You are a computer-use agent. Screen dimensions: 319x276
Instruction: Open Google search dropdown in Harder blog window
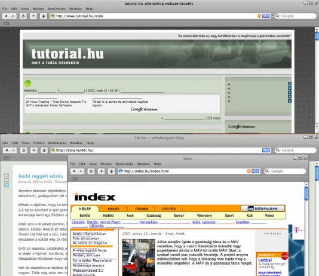(x=278, y=150)
